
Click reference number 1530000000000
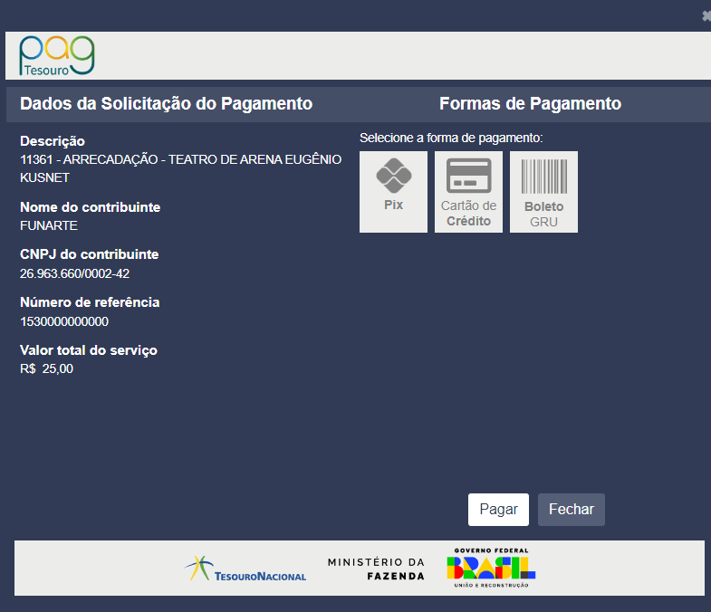point(64,322)
